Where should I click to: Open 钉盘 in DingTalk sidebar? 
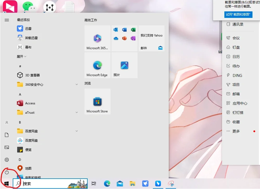pos(233,47)
